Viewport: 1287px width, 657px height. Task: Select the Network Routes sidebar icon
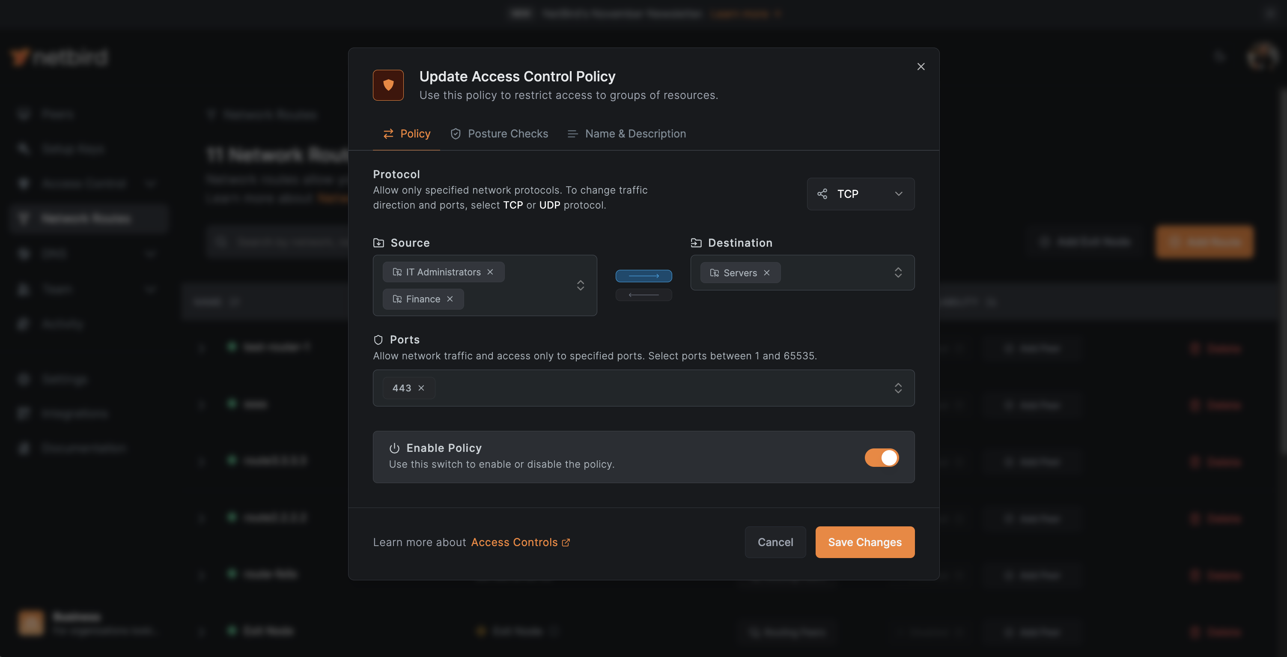click(24, 218)
